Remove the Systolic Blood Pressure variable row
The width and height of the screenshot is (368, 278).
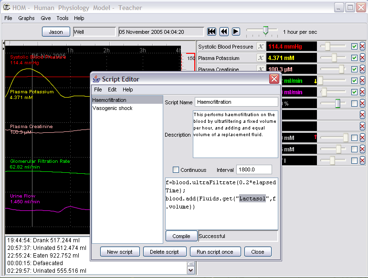(x=362, y=47)
